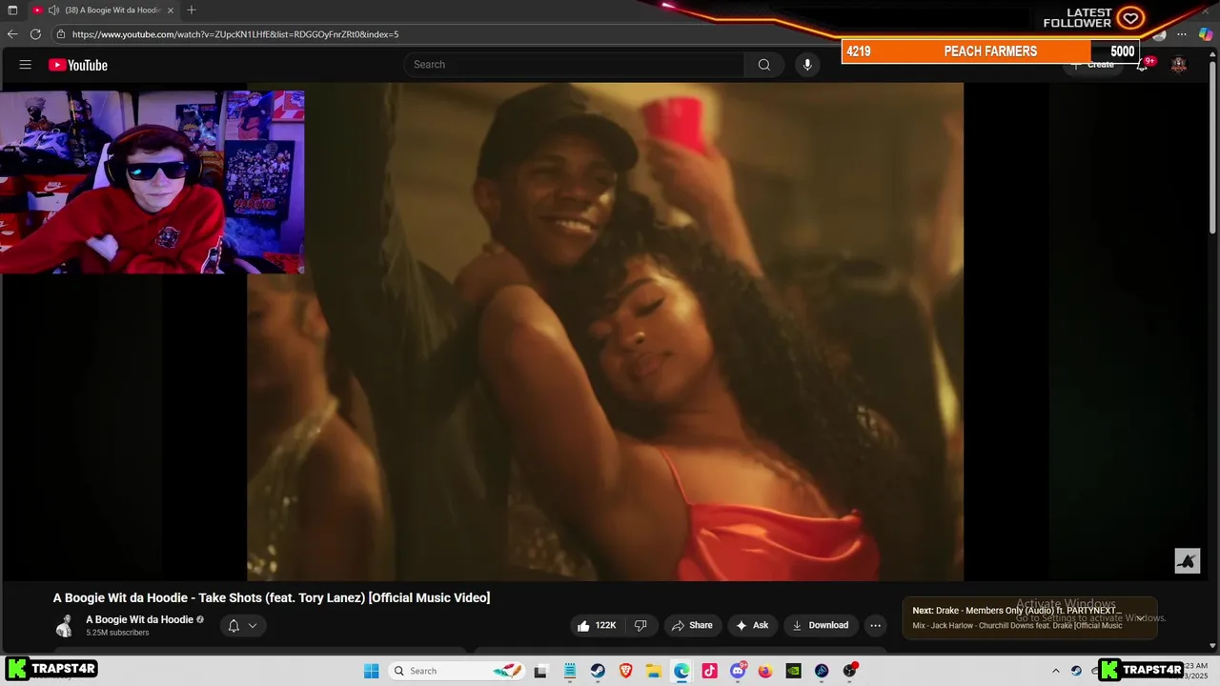Viewport: 1220px width, 686px height.
Task: Click the Steam icon in system tray
Action: click(1076, 671)
